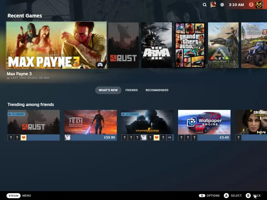Open Farming Simulator 15 cover
Image resolution: width=267 pixels, height=200 pixels.
[x=254, y=45]
